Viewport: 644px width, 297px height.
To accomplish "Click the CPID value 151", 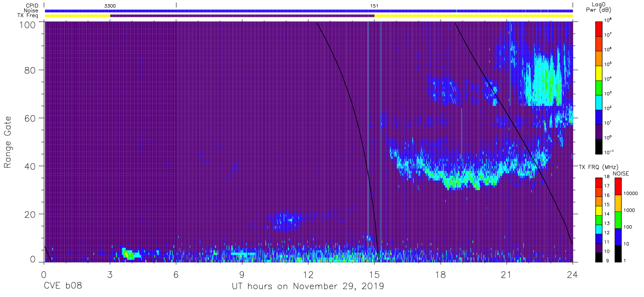I will pos(374,5).
